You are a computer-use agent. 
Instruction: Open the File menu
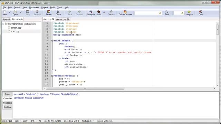point(4,7)
